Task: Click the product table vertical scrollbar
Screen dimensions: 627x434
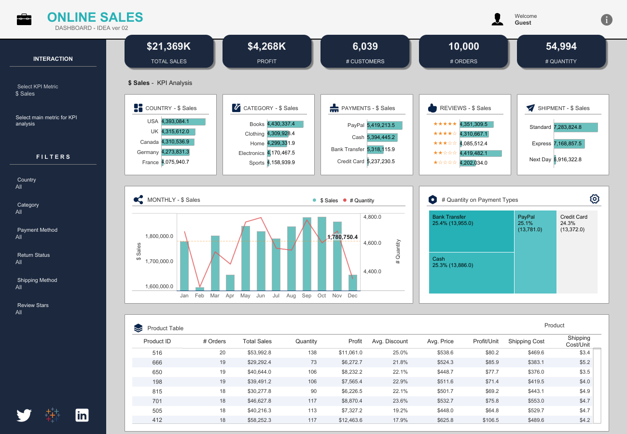Action: 597,385
